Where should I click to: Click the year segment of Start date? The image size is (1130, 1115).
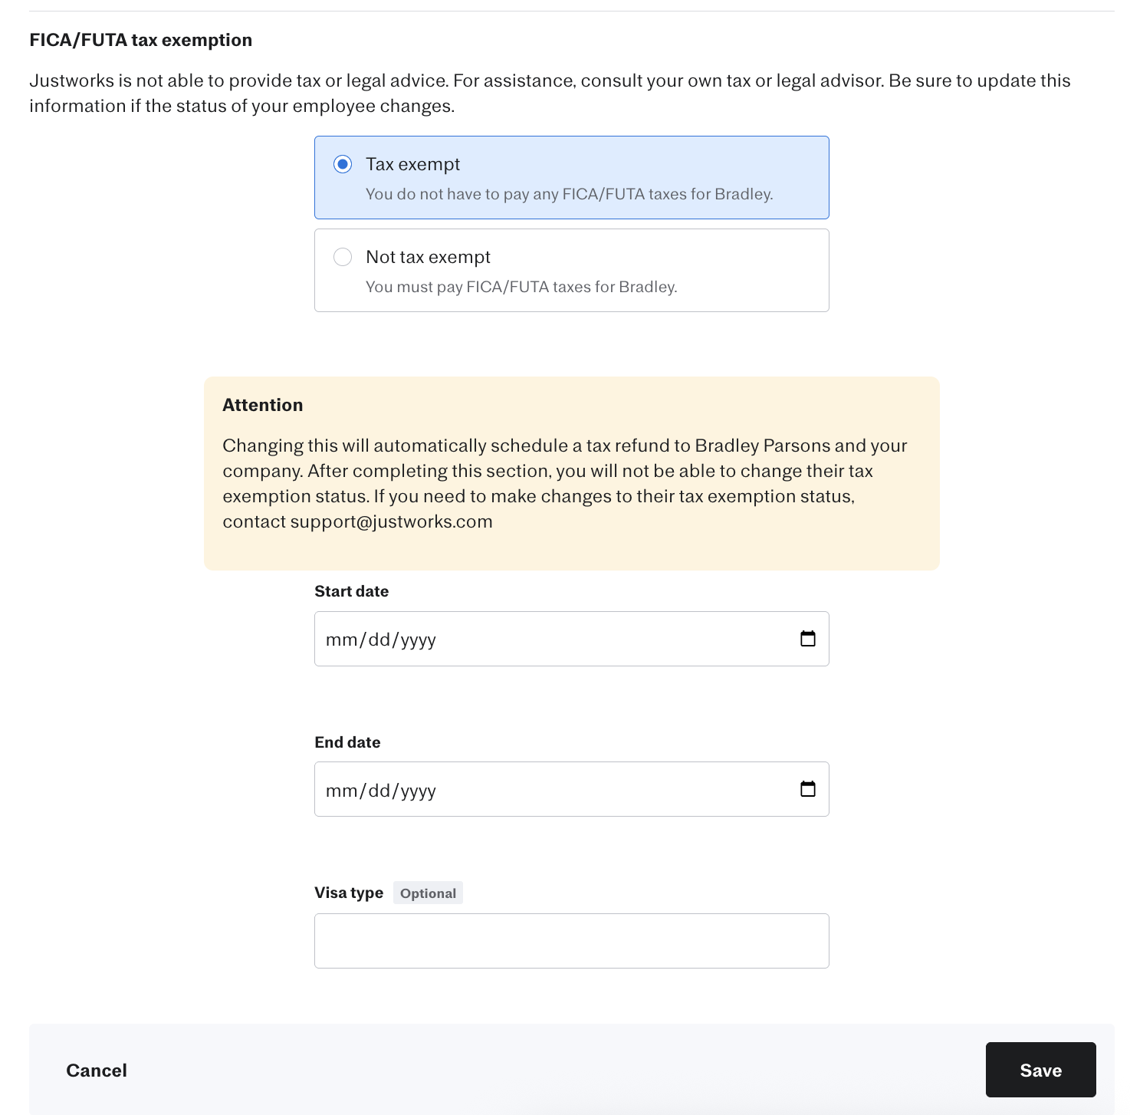tap(419, 640)
